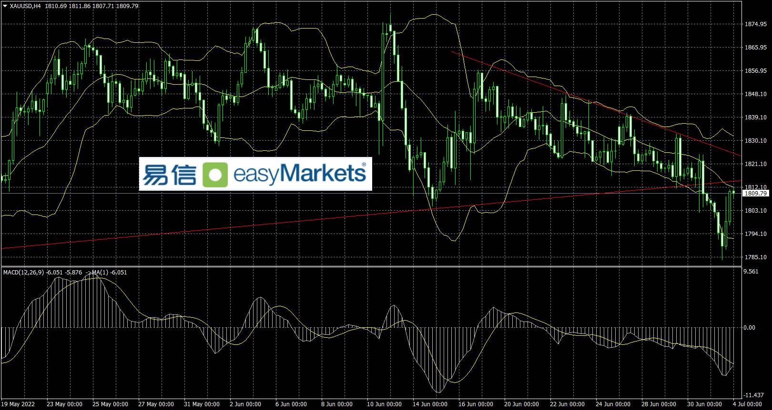Click the 1794.10 price scale label

(756, 234)
